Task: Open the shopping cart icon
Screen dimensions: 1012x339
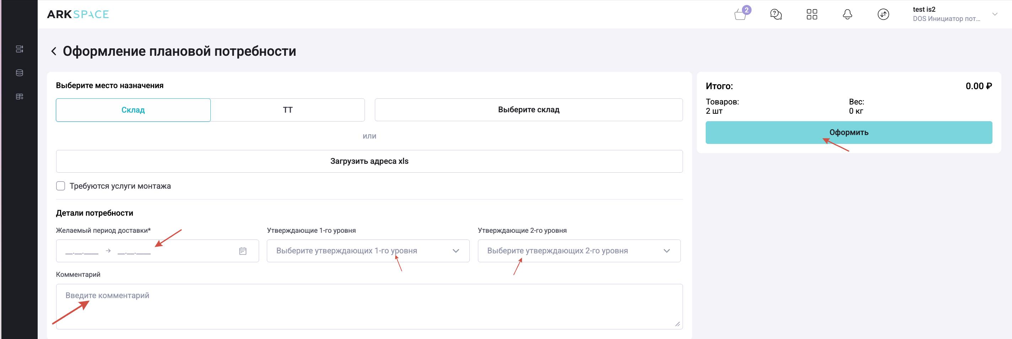Action: (x=741, y=15)
